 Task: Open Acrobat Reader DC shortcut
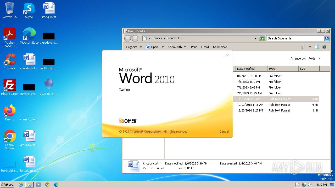(x=9, y=38)
